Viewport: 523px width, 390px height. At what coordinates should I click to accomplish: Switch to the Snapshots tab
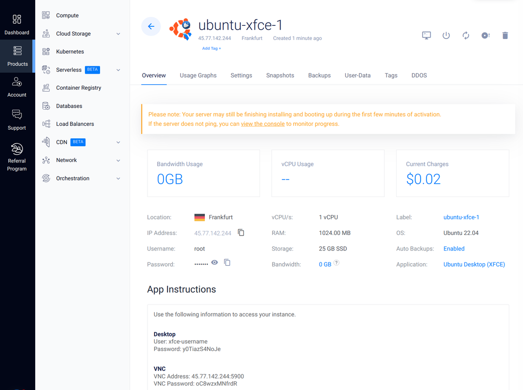coord(280,76)
